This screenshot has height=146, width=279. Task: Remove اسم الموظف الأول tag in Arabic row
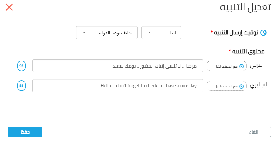(x=241, y=66)
